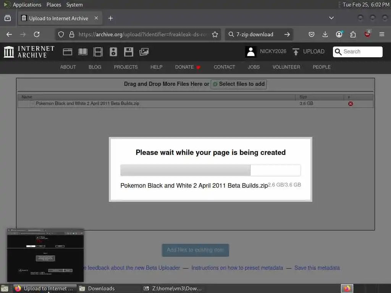Click the show desktop taskbar icon

tap(4, 288)
